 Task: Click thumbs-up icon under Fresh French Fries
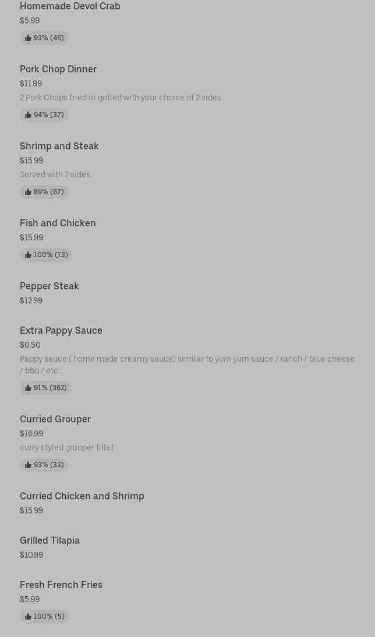pyautogui.click(x=28, y=617)
